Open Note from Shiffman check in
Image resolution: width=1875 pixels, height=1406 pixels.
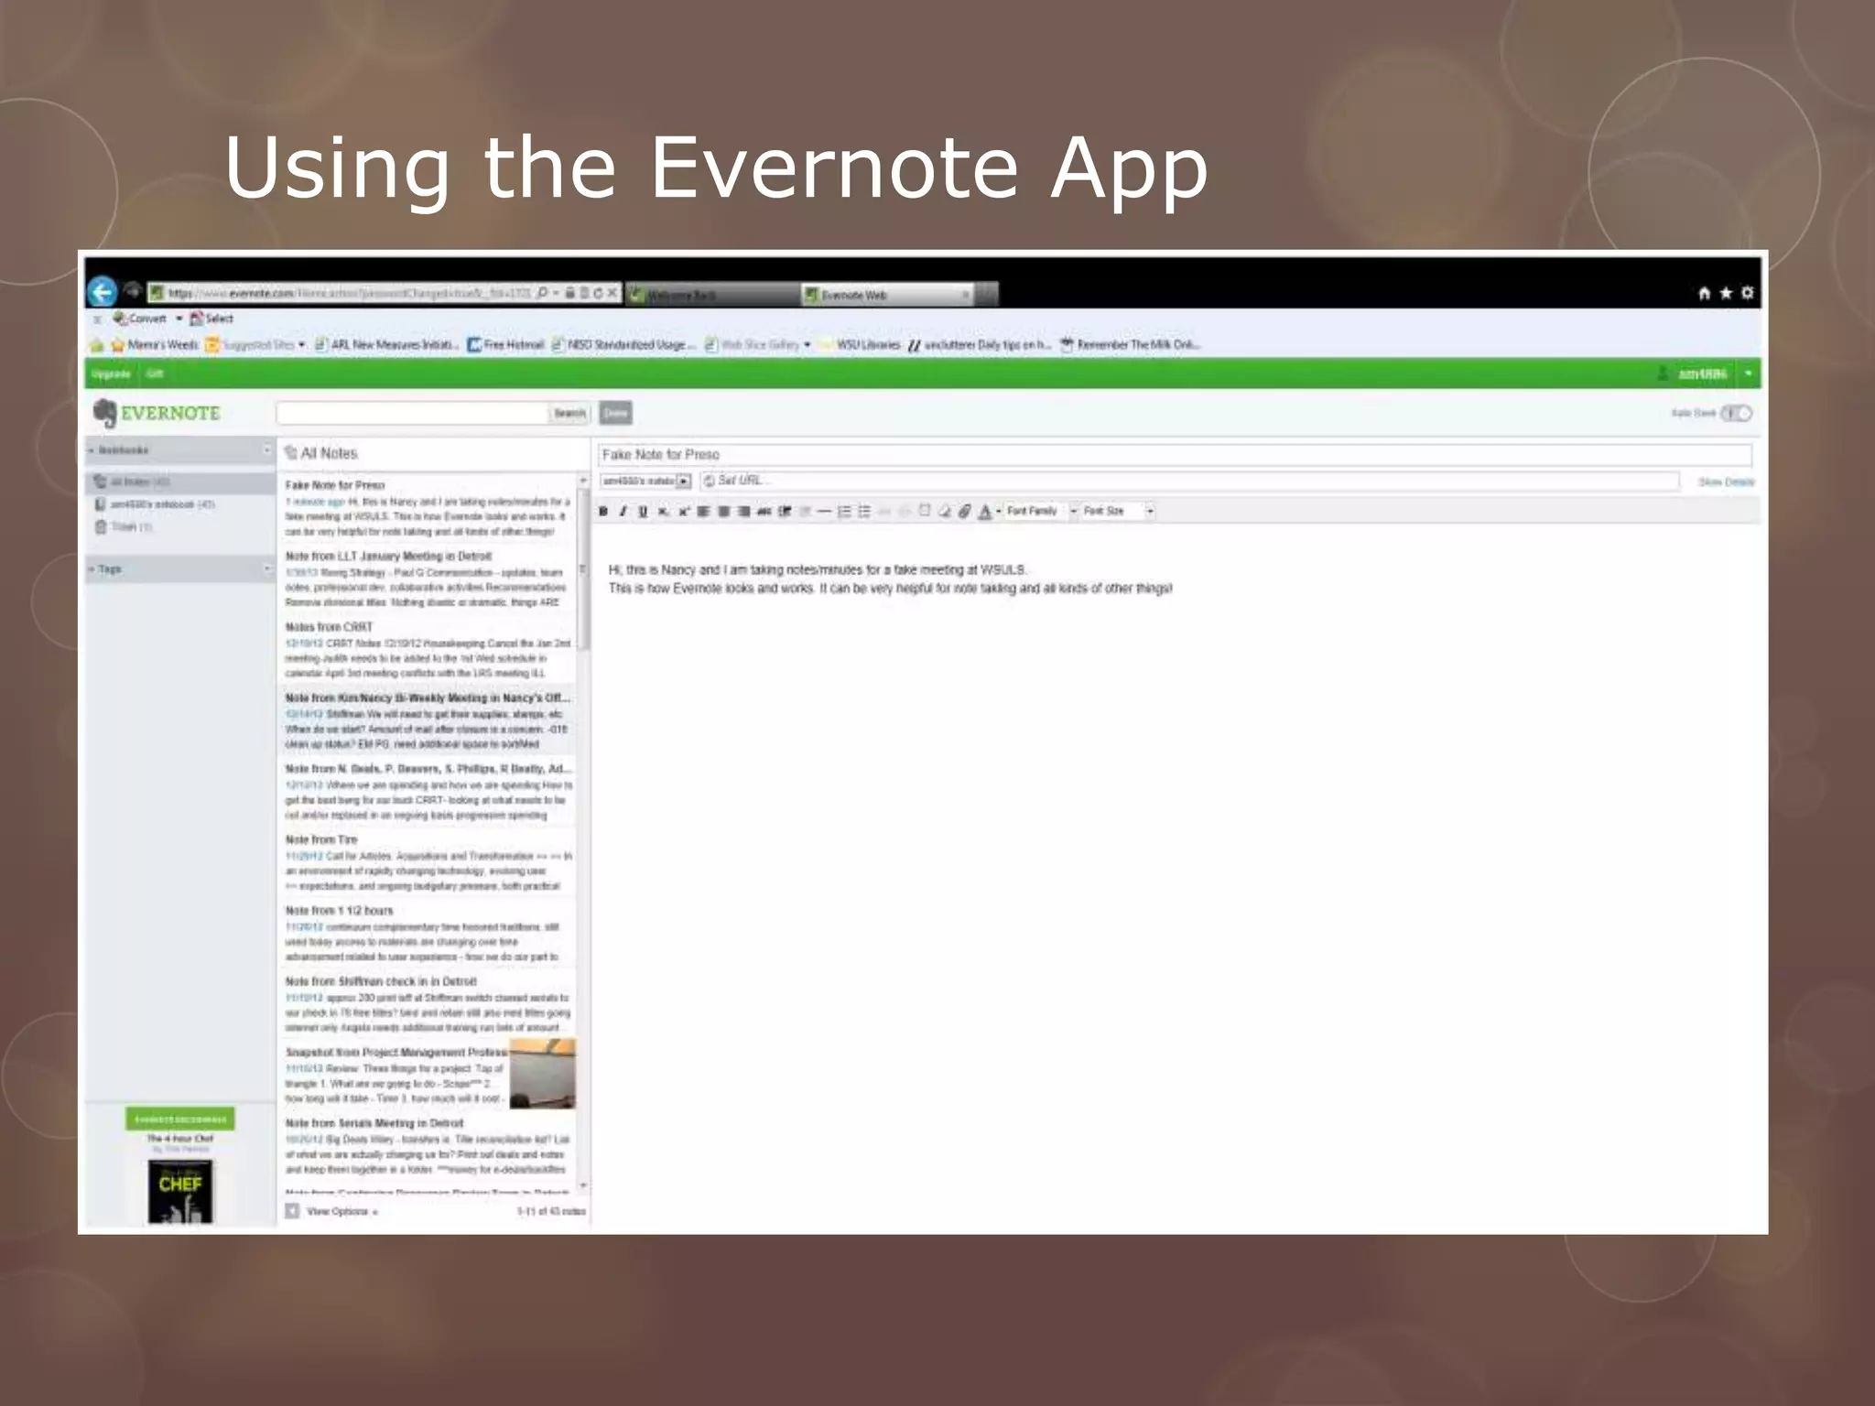[x=427, y=1004]
